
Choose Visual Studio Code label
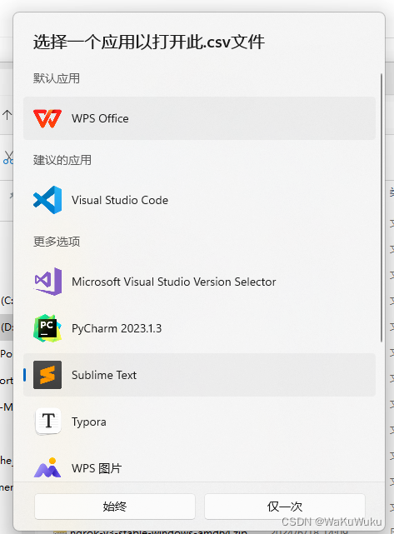coord(120,200)
